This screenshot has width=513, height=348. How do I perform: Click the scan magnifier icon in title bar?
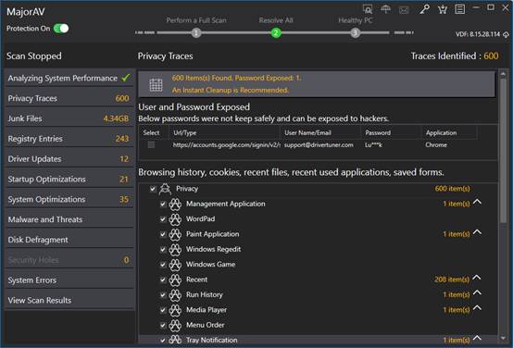point(368,9)
